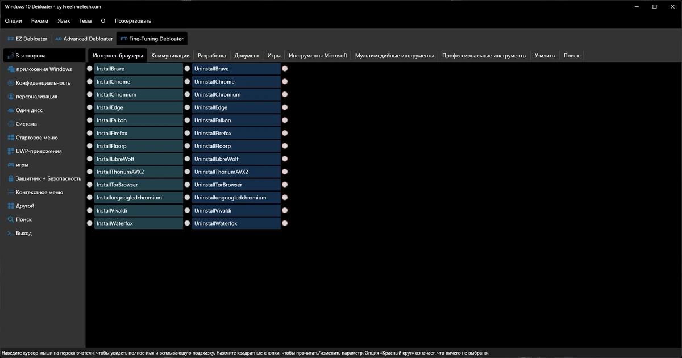
Task: Open the Один диск cloud section
Action: pyautogui.click(x=44, y=110)
